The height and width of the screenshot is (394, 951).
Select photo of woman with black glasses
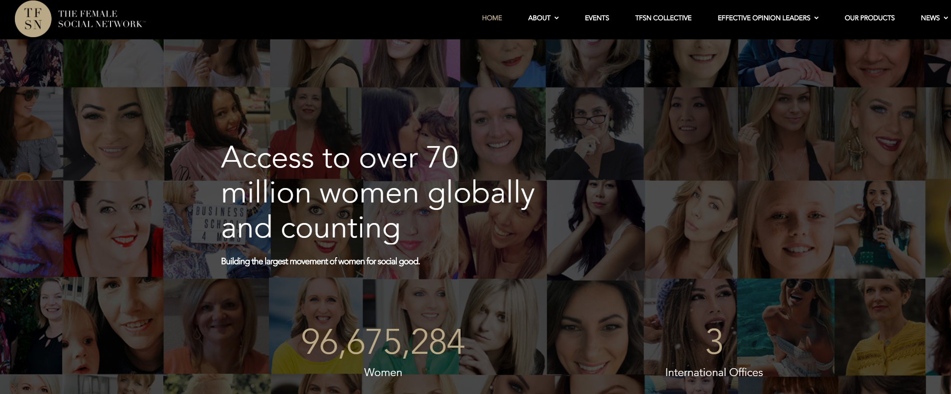595,133
